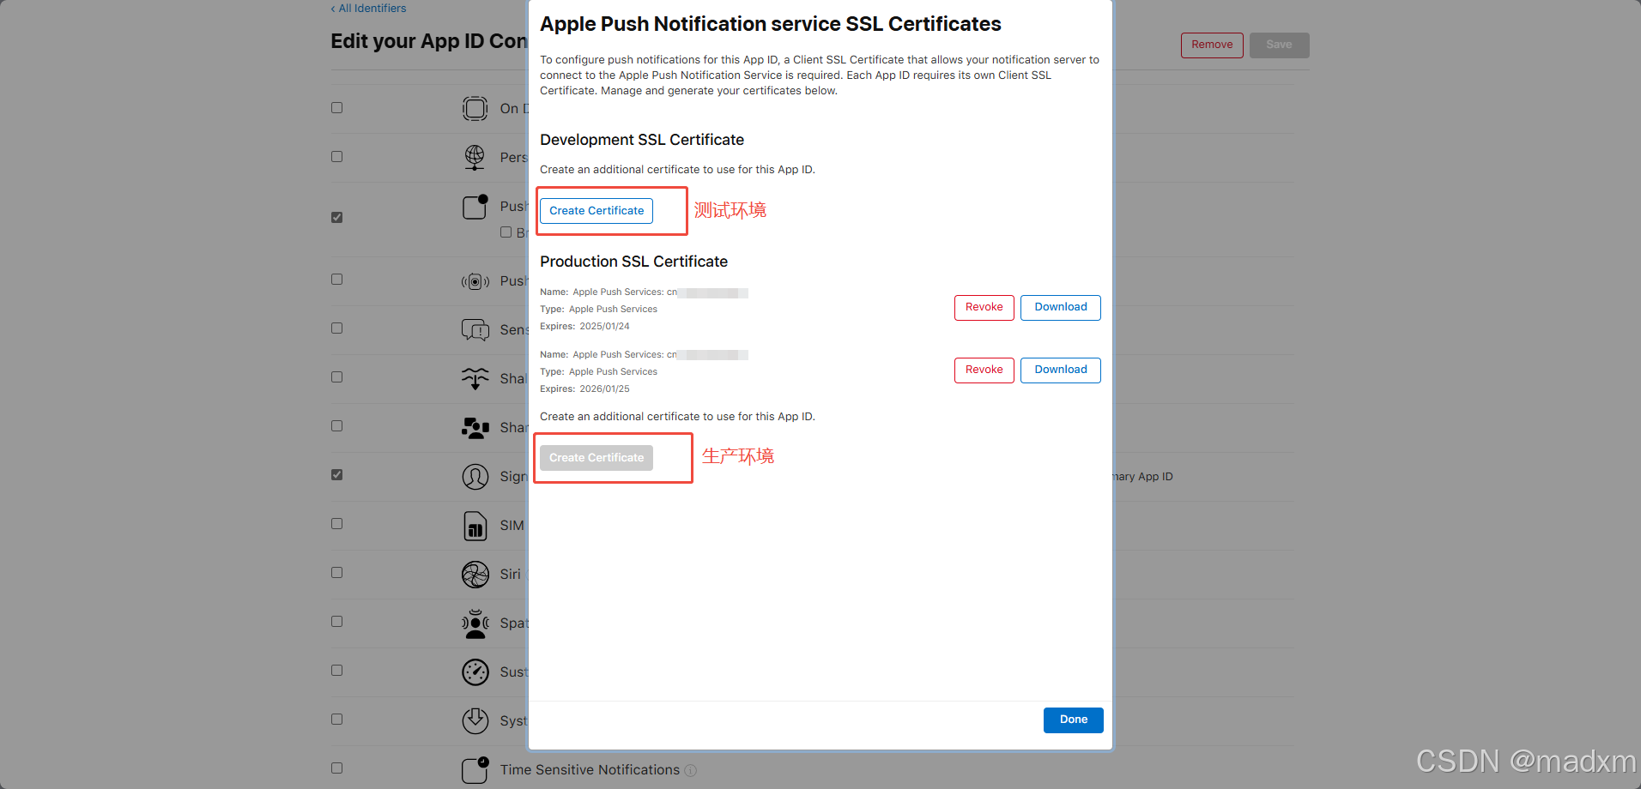Uncheck the Push Notifications capability checkbox

click(x=336, y=217)
